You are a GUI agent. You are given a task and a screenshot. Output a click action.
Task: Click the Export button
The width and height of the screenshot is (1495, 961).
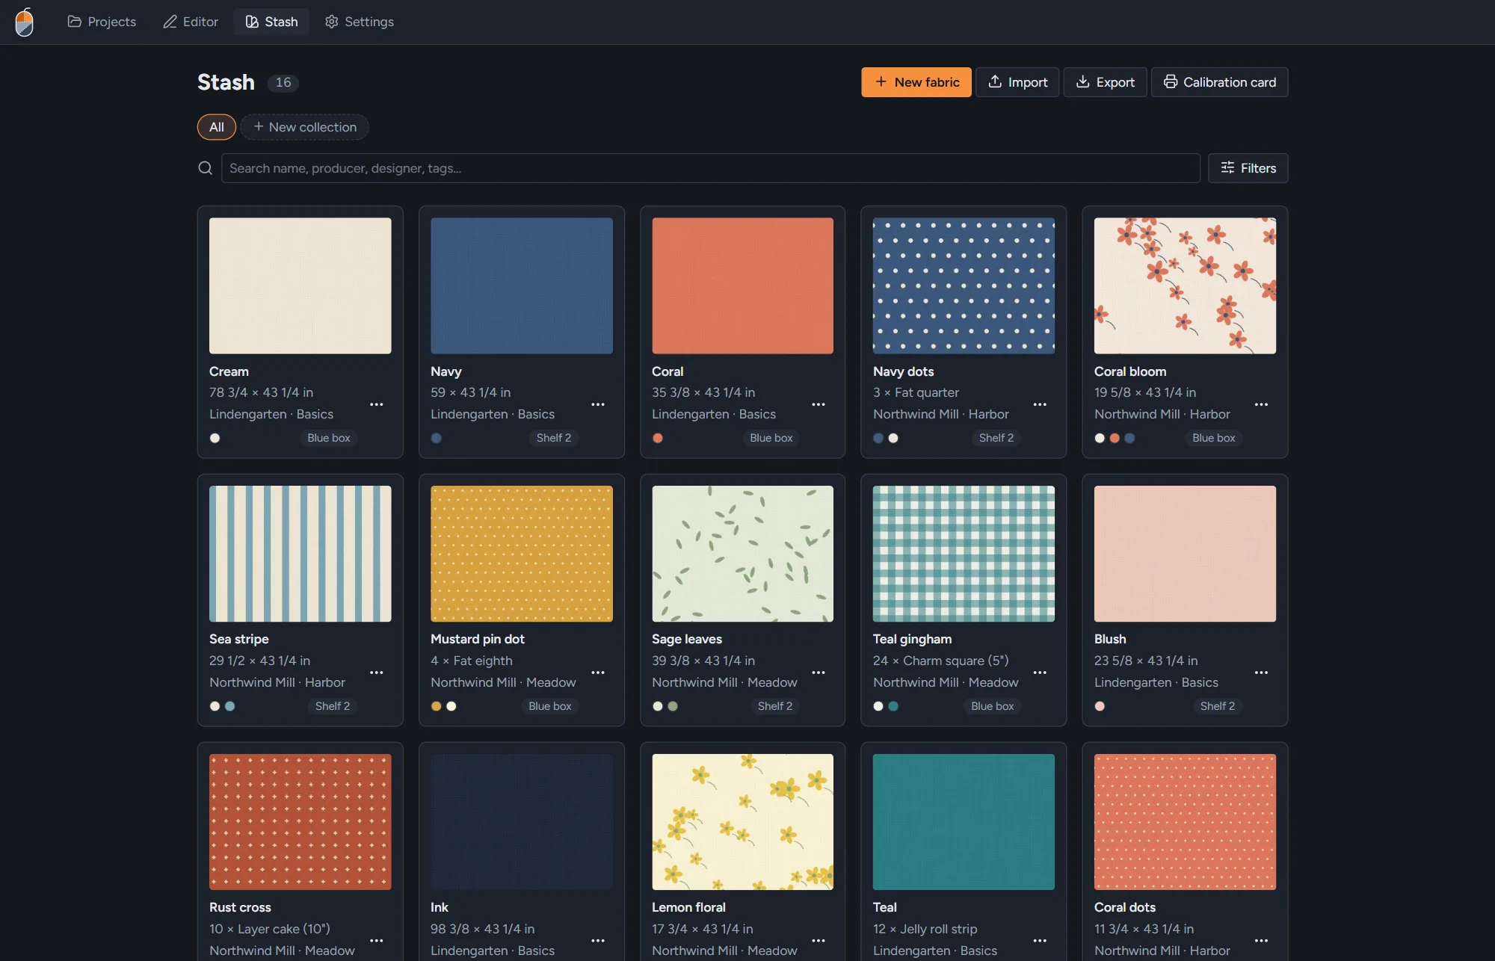click(x=1105, y=82)
